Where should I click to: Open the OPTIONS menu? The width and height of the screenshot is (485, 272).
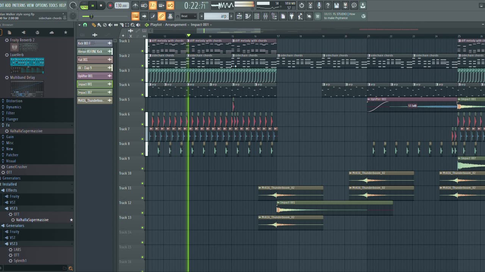tap(41, 5)
